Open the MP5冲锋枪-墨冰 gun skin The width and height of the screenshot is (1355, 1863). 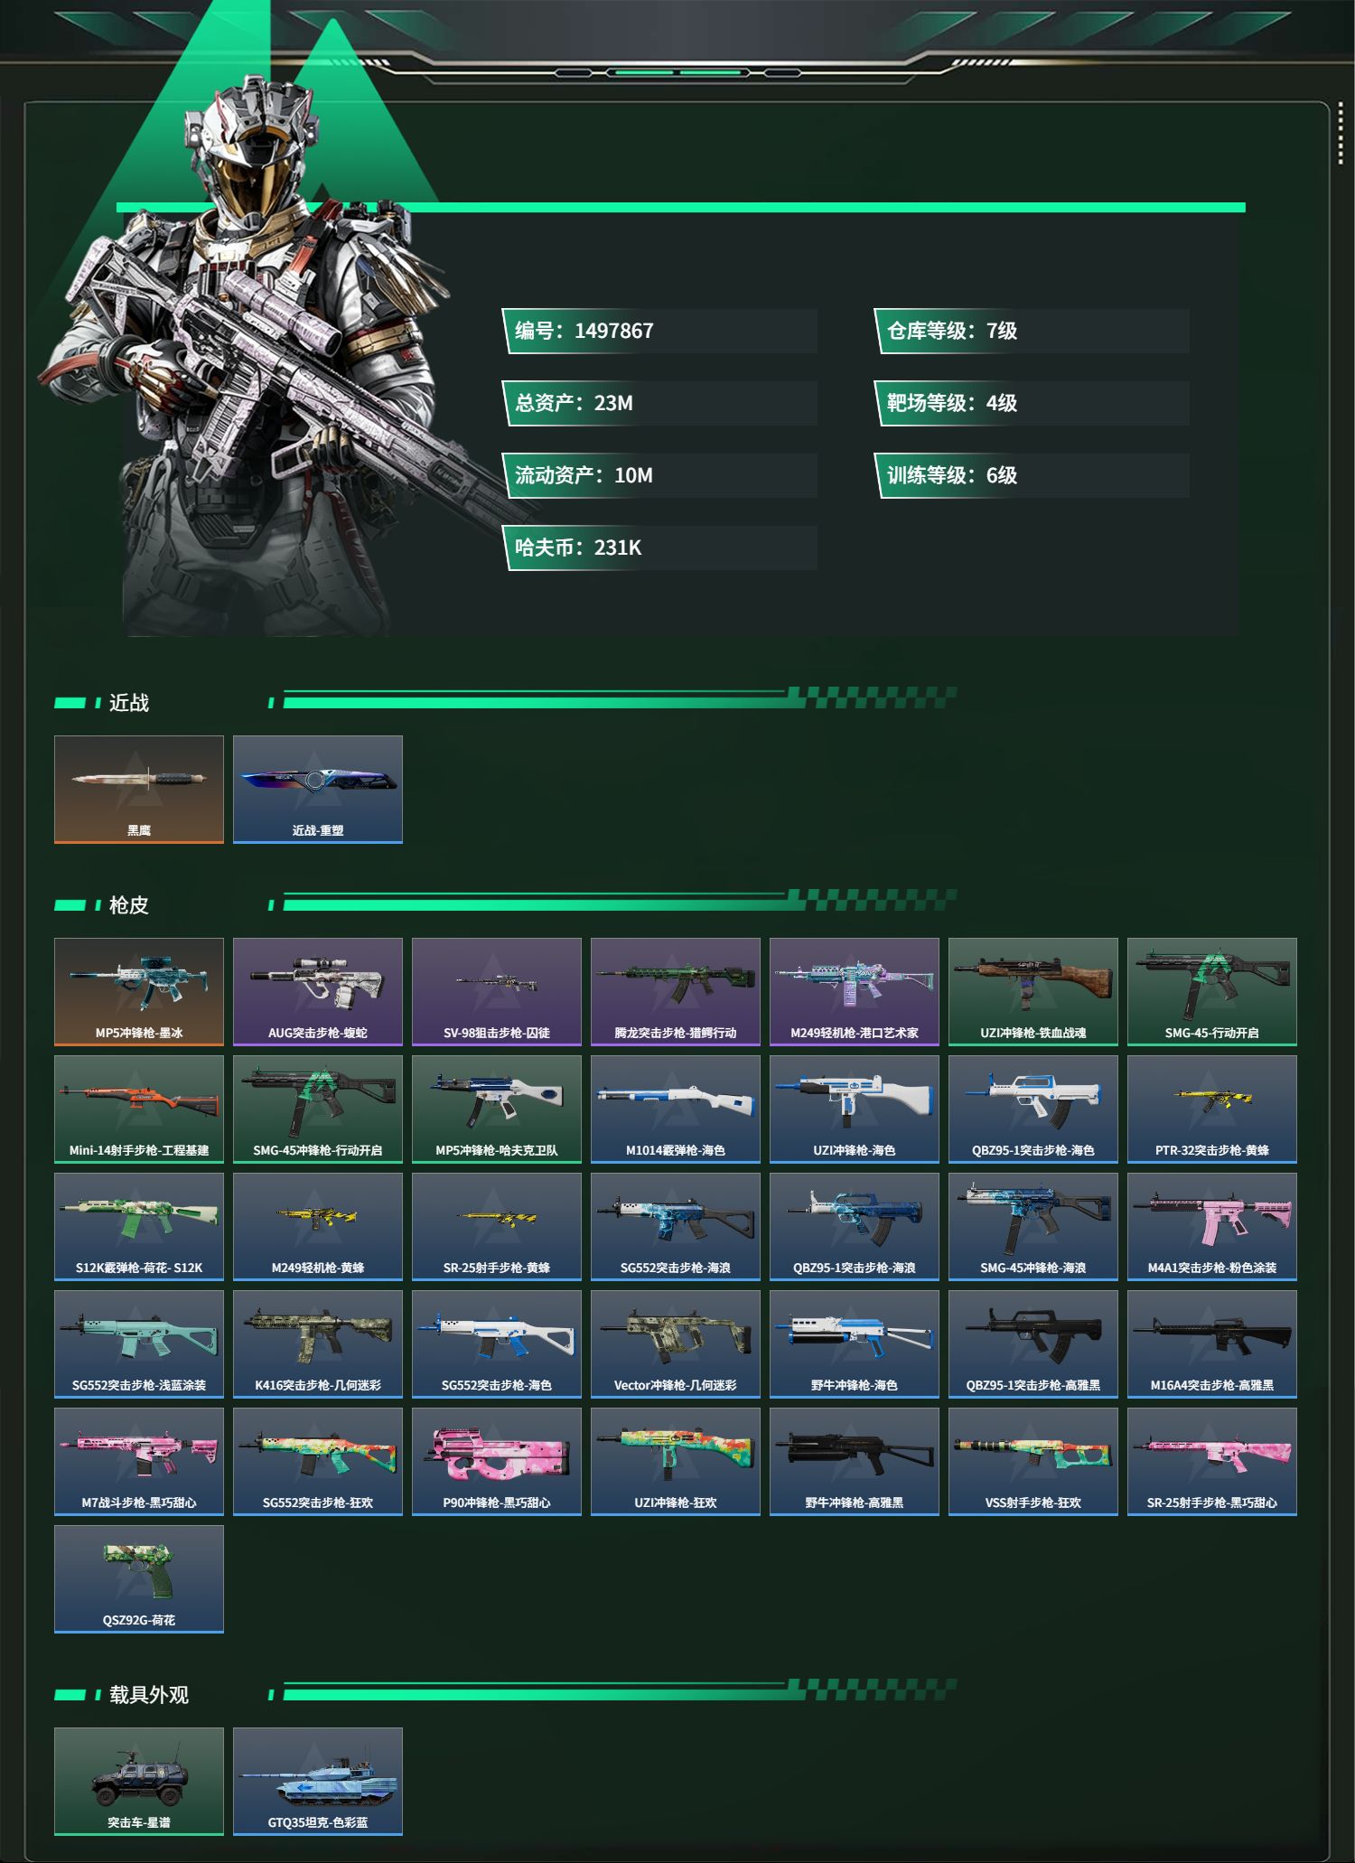click(139, 992)
